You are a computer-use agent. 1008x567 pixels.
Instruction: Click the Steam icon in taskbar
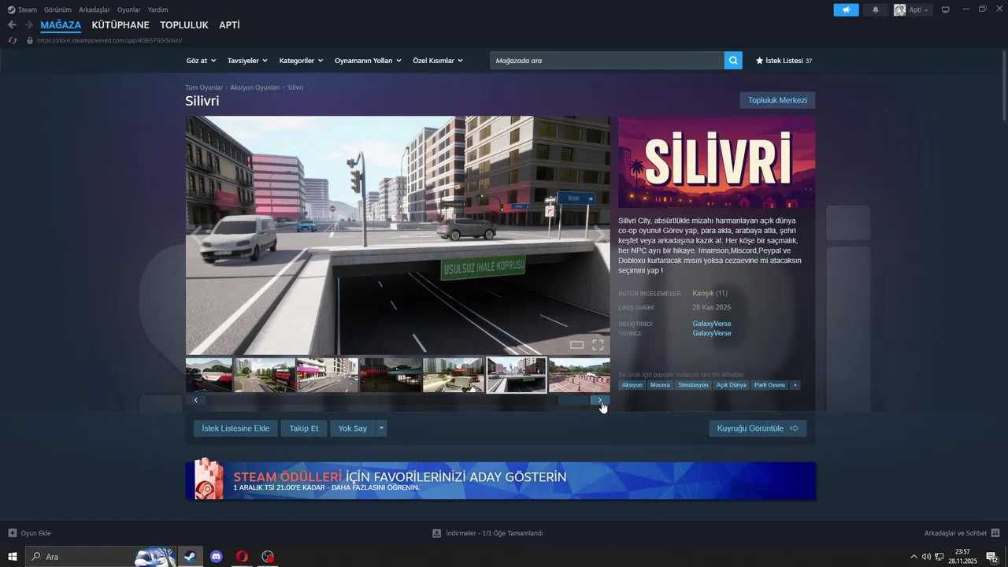coord(190,557)
